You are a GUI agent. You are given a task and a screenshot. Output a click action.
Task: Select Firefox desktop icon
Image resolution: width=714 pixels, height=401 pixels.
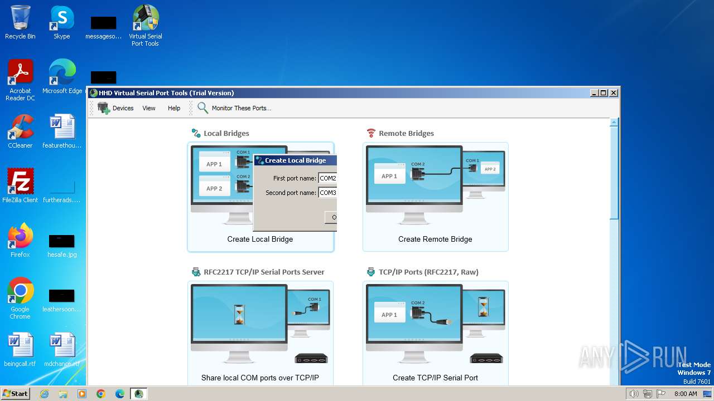pyautogui.click(x=20, y=241)
